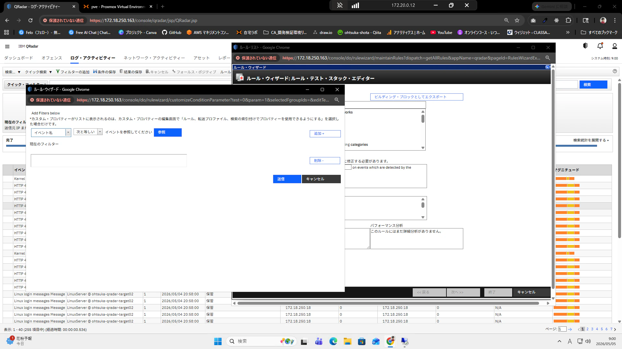622x349 pixels.
Task: Reload the QRadar page
Action: point(30,20)
